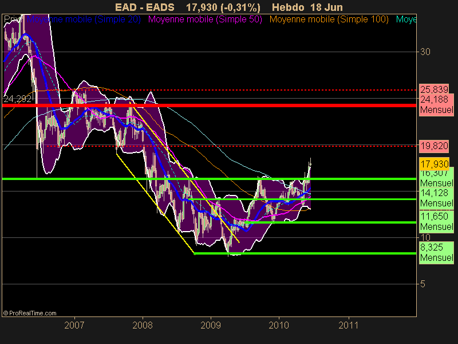Click the orange 17,930 current price tag

click(x=434, y=164)
